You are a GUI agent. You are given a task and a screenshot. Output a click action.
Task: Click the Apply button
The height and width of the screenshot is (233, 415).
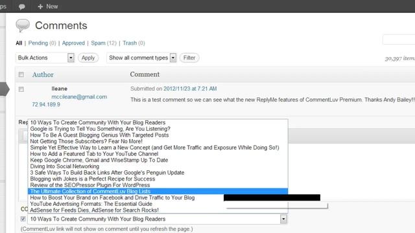(88, 58)
